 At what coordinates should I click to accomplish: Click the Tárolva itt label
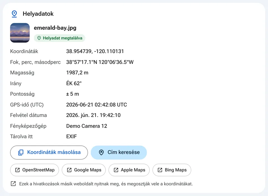tap(21, 137)
